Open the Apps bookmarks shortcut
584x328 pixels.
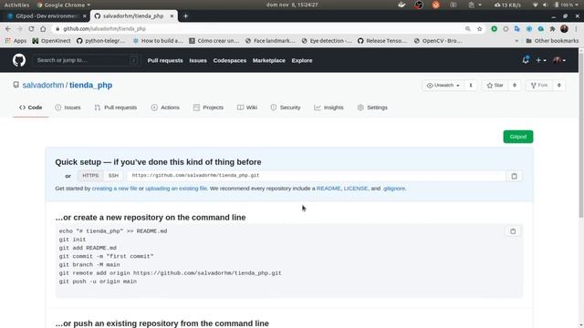(x=16, y=41)
